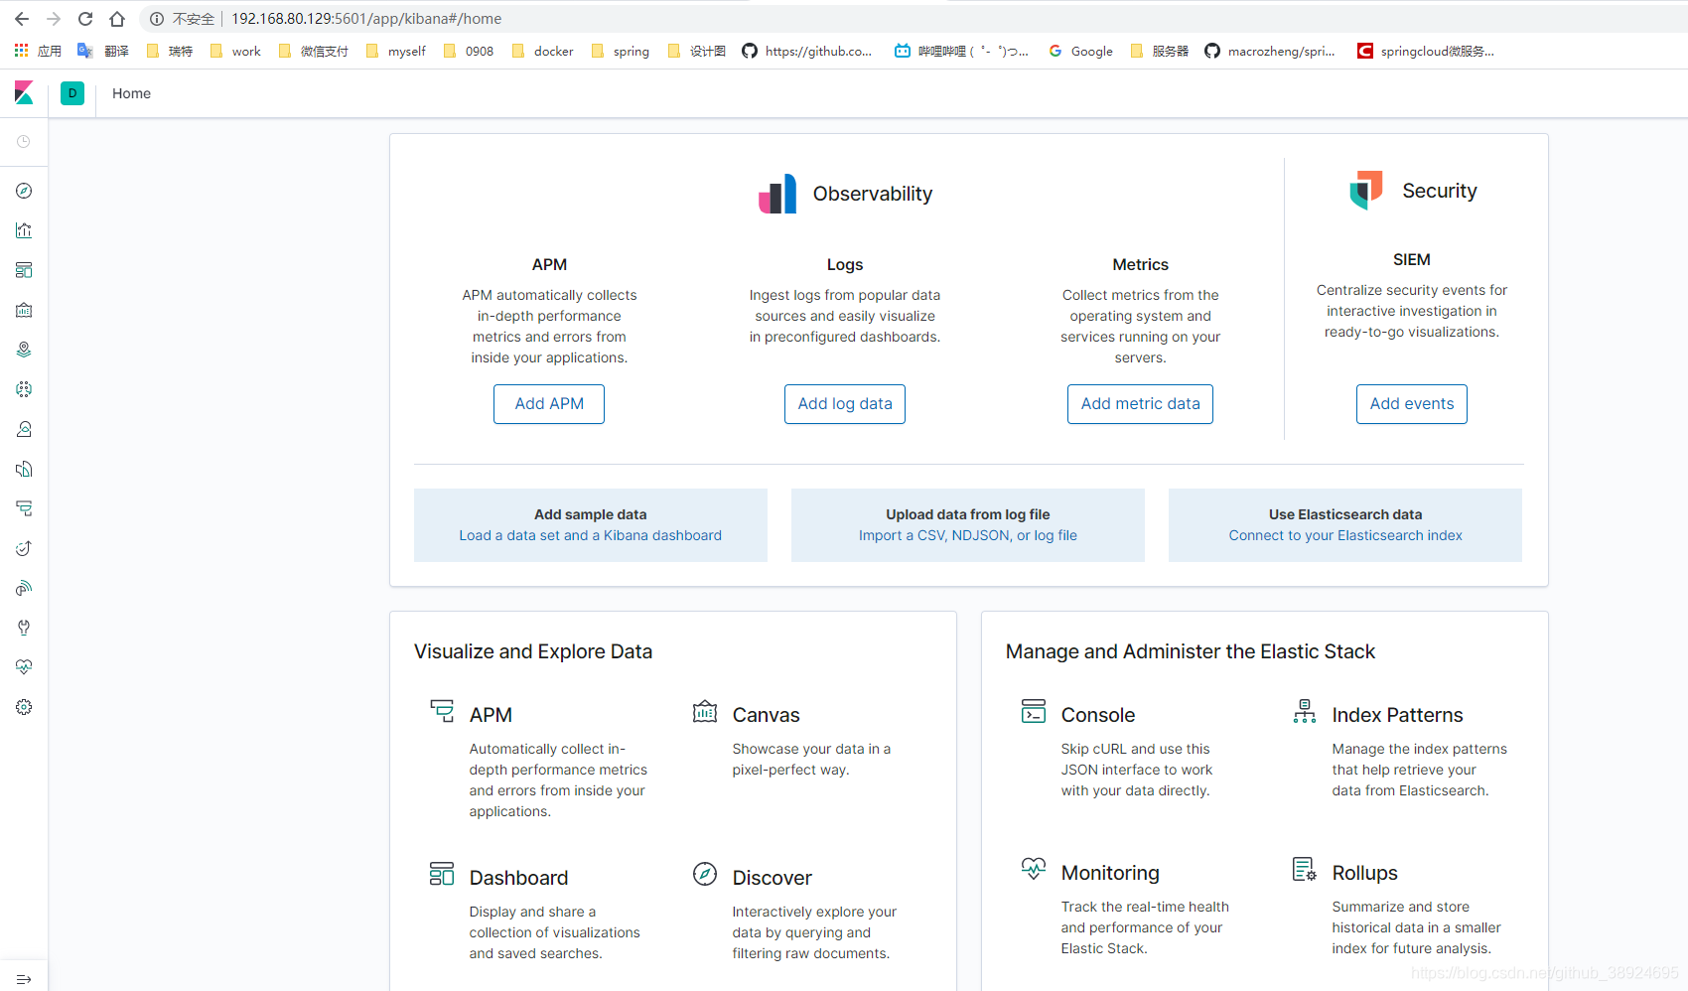
Task: Open Metrics icon in the sidebar
Action: (x=24, y=429)
